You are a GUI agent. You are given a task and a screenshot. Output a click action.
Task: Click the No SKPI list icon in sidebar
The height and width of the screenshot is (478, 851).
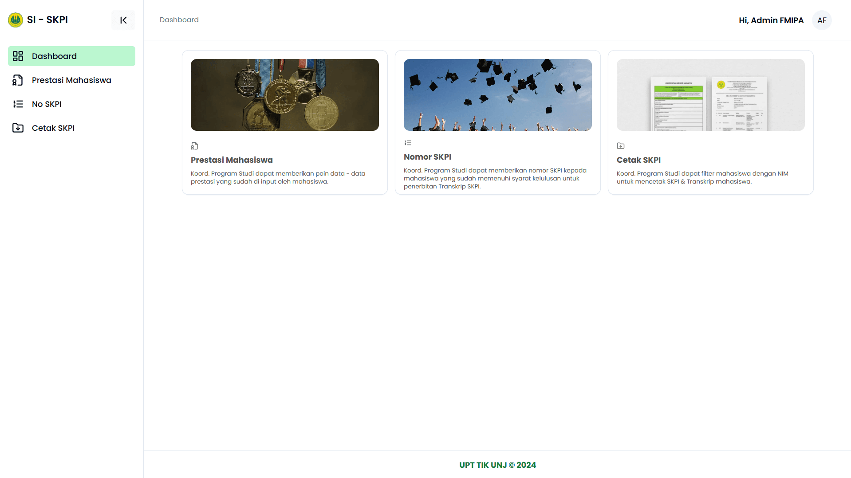click(17, 104)
